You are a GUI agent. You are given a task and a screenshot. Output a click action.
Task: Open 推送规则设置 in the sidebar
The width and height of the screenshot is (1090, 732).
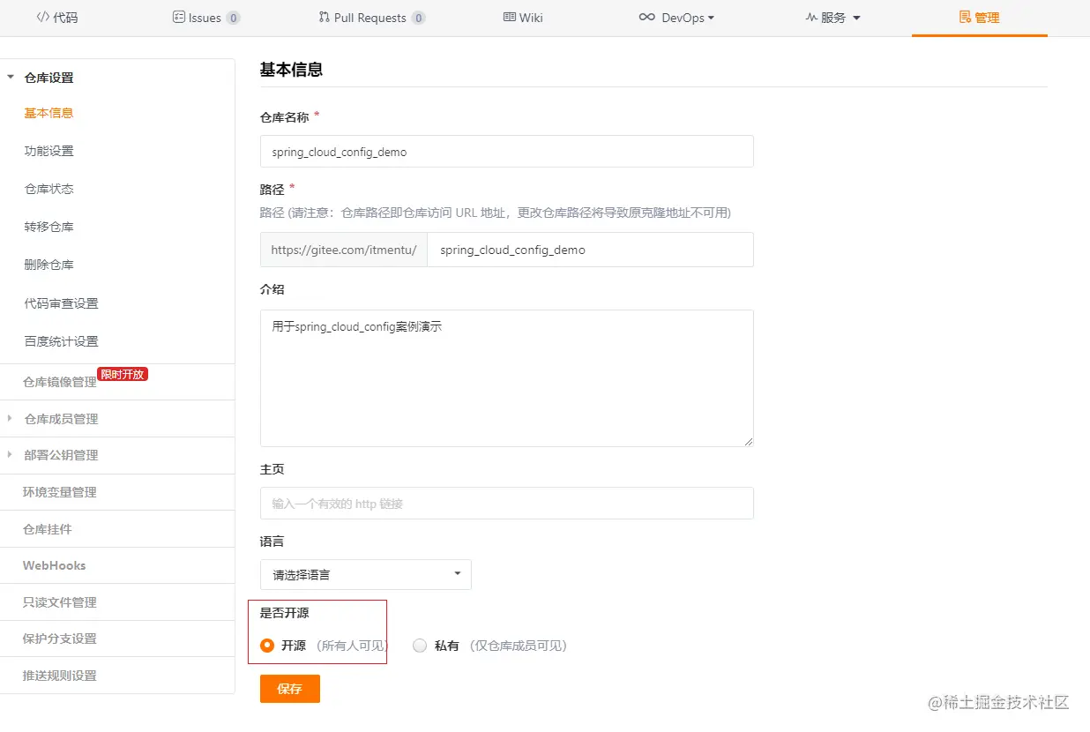[59, 676]
